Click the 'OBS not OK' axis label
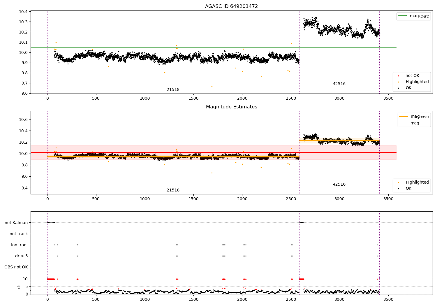The image size is (437, 306). (16, 267)
